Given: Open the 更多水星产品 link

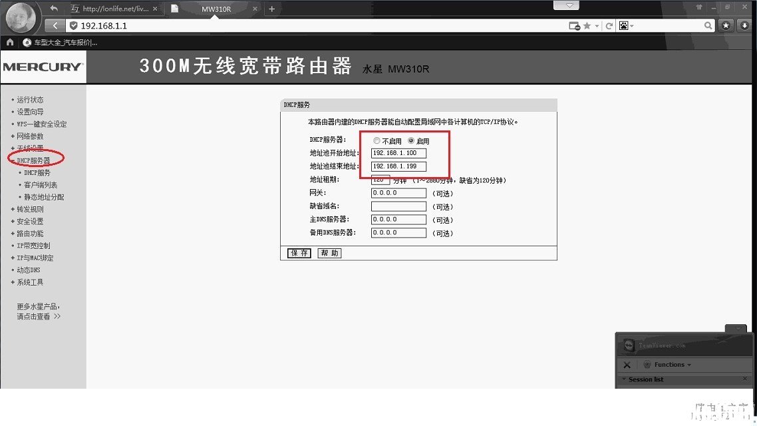Looking at the screenshot, I should coord(39,312).
